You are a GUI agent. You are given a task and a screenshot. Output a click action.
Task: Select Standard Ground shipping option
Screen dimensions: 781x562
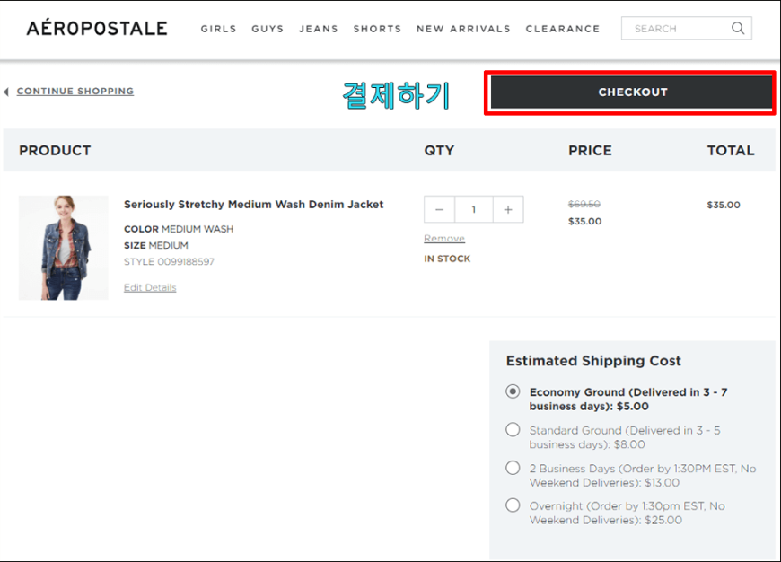point(513,429)
